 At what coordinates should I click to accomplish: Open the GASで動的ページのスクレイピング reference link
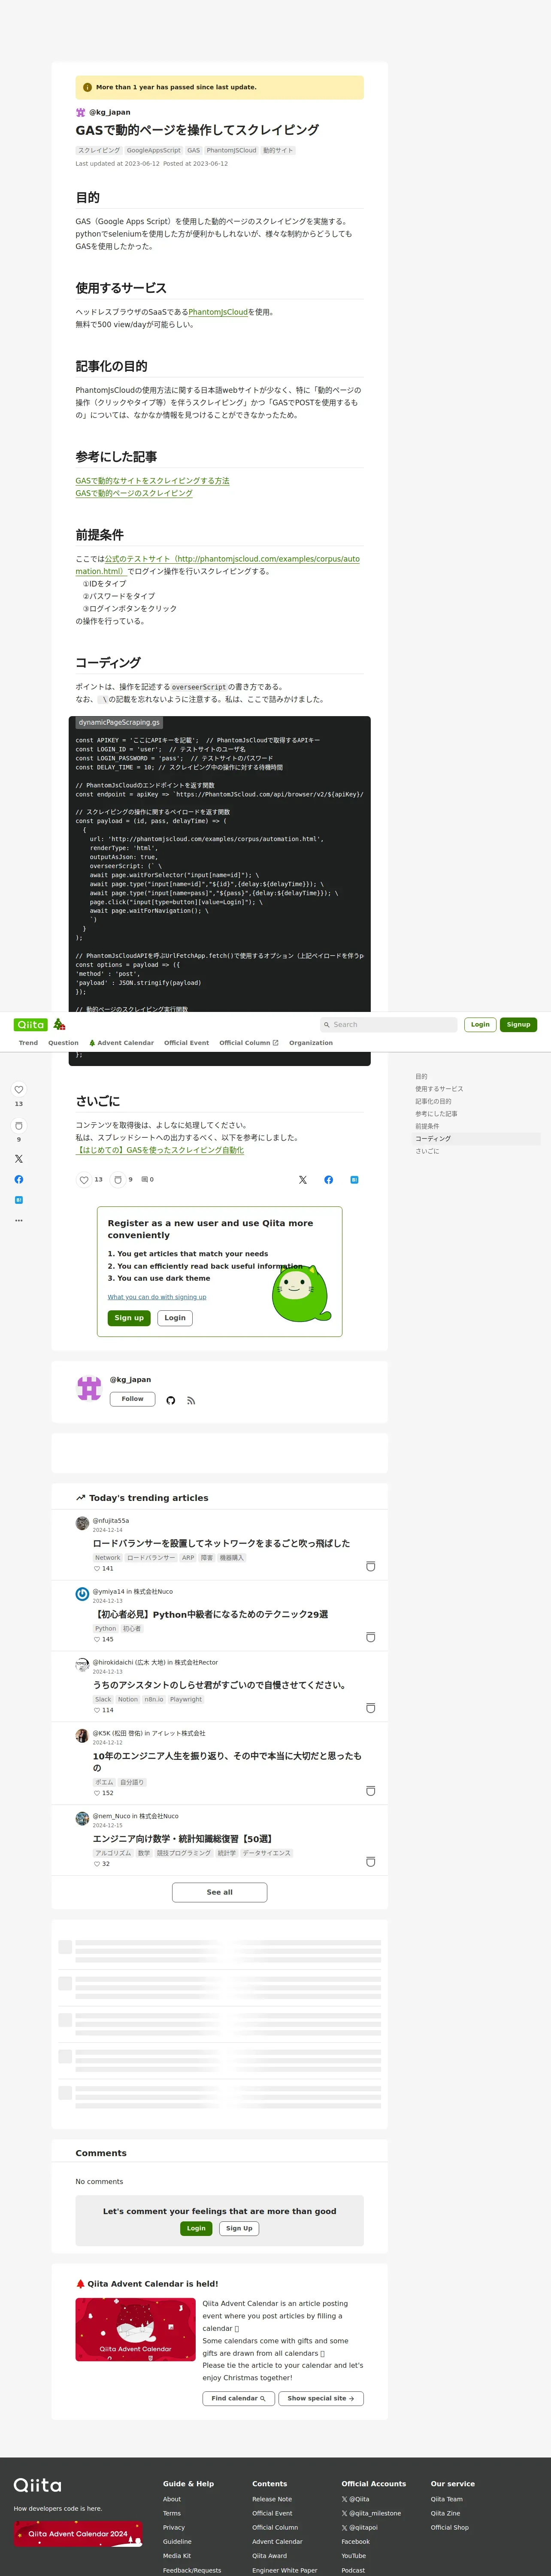[134, 493]
